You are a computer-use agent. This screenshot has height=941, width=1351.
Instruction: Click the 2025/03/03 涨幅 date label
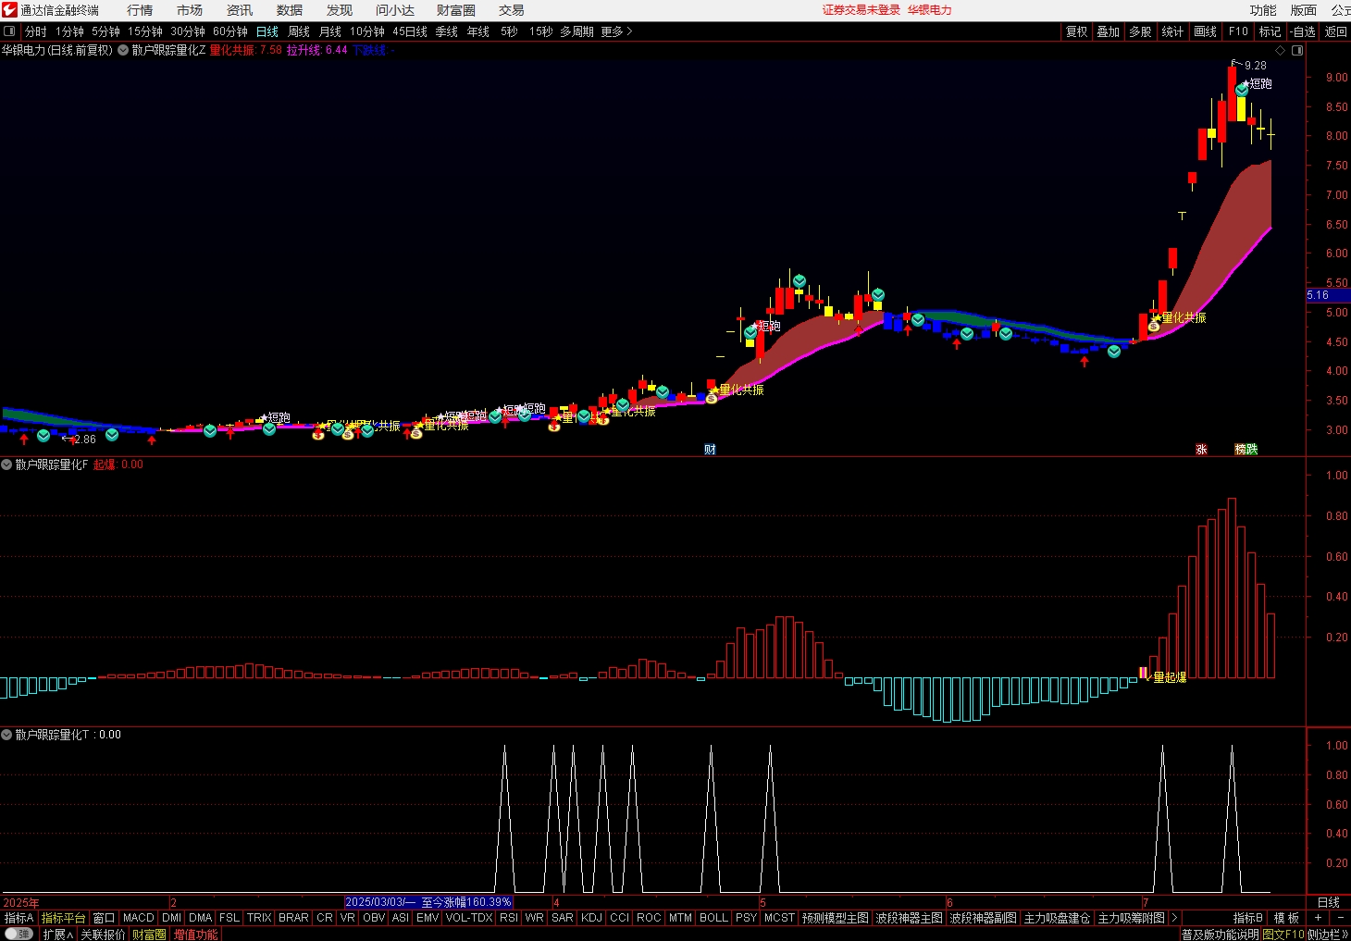(x=428, y=902)
